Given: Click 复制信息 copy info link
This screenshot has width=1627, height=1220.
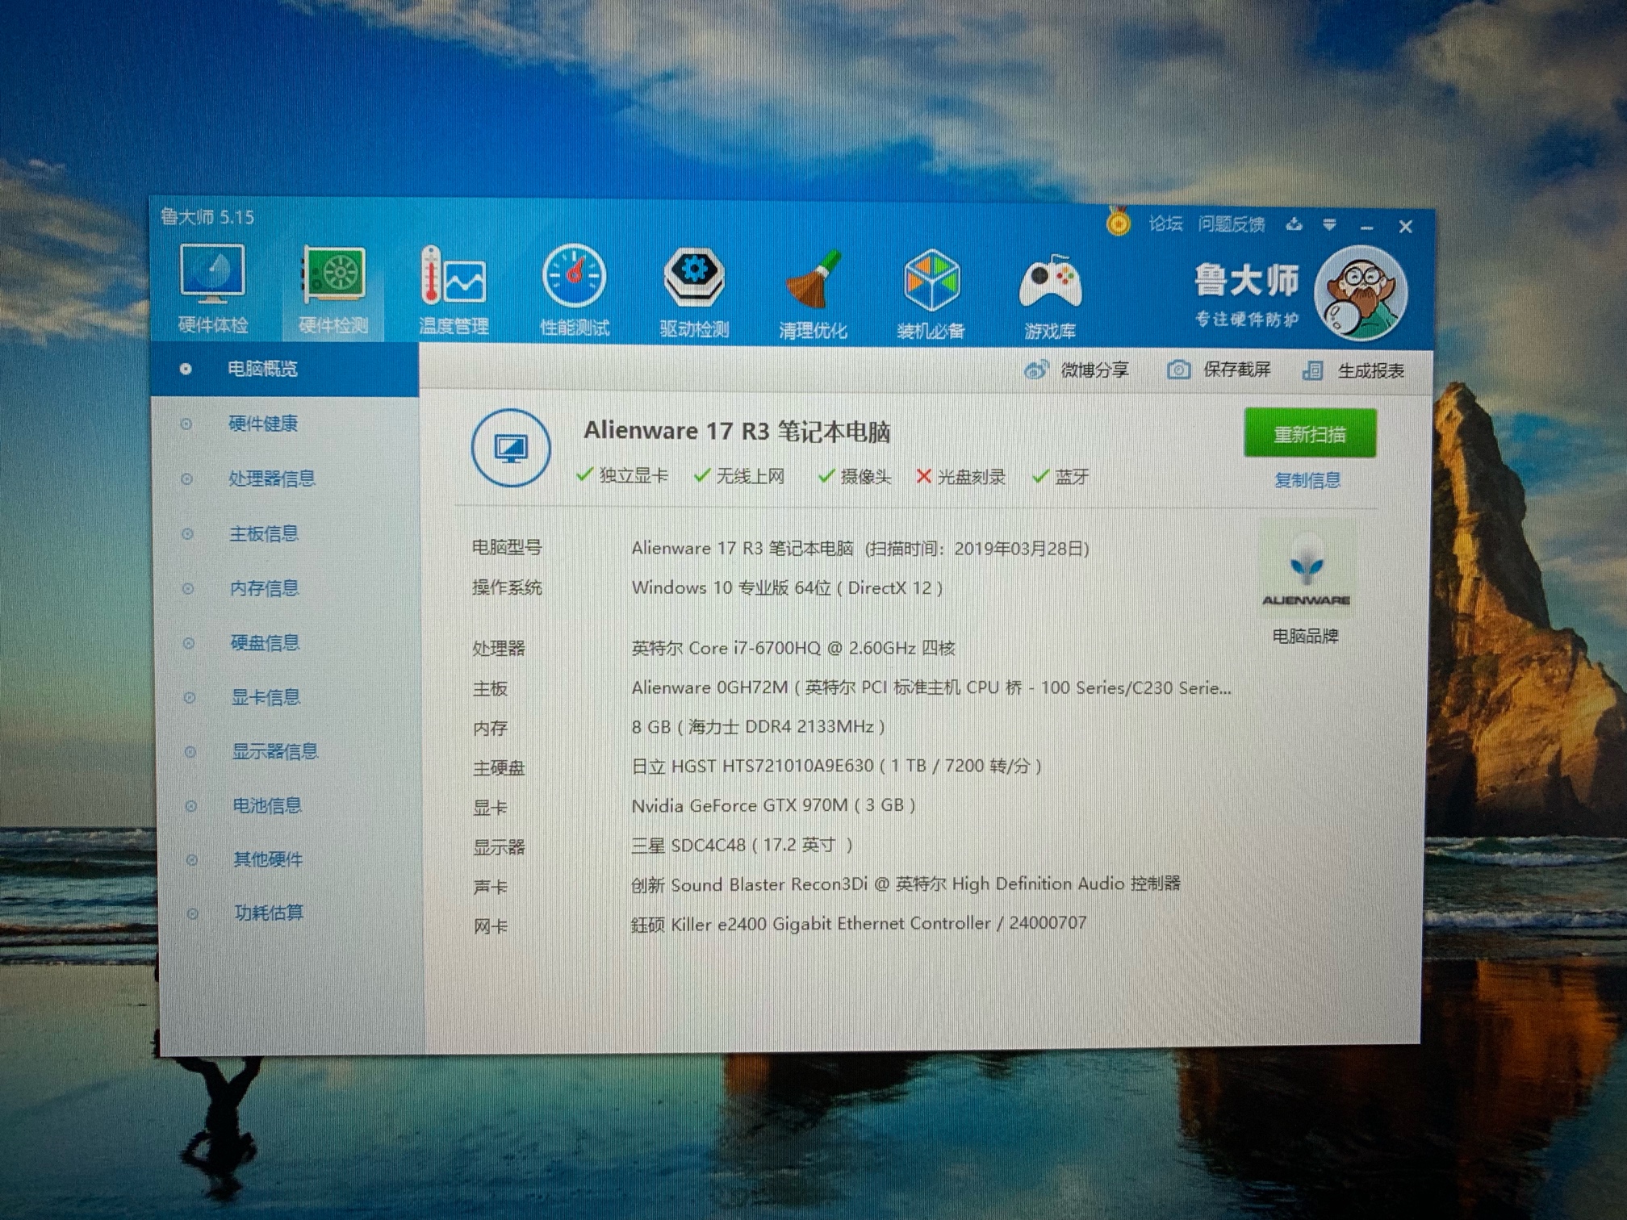Looking at the screenshot, I should (x=1307, y=481).
